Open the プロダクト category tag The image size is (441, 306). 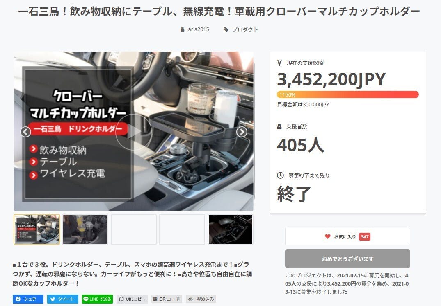click(x=245, y=29)
